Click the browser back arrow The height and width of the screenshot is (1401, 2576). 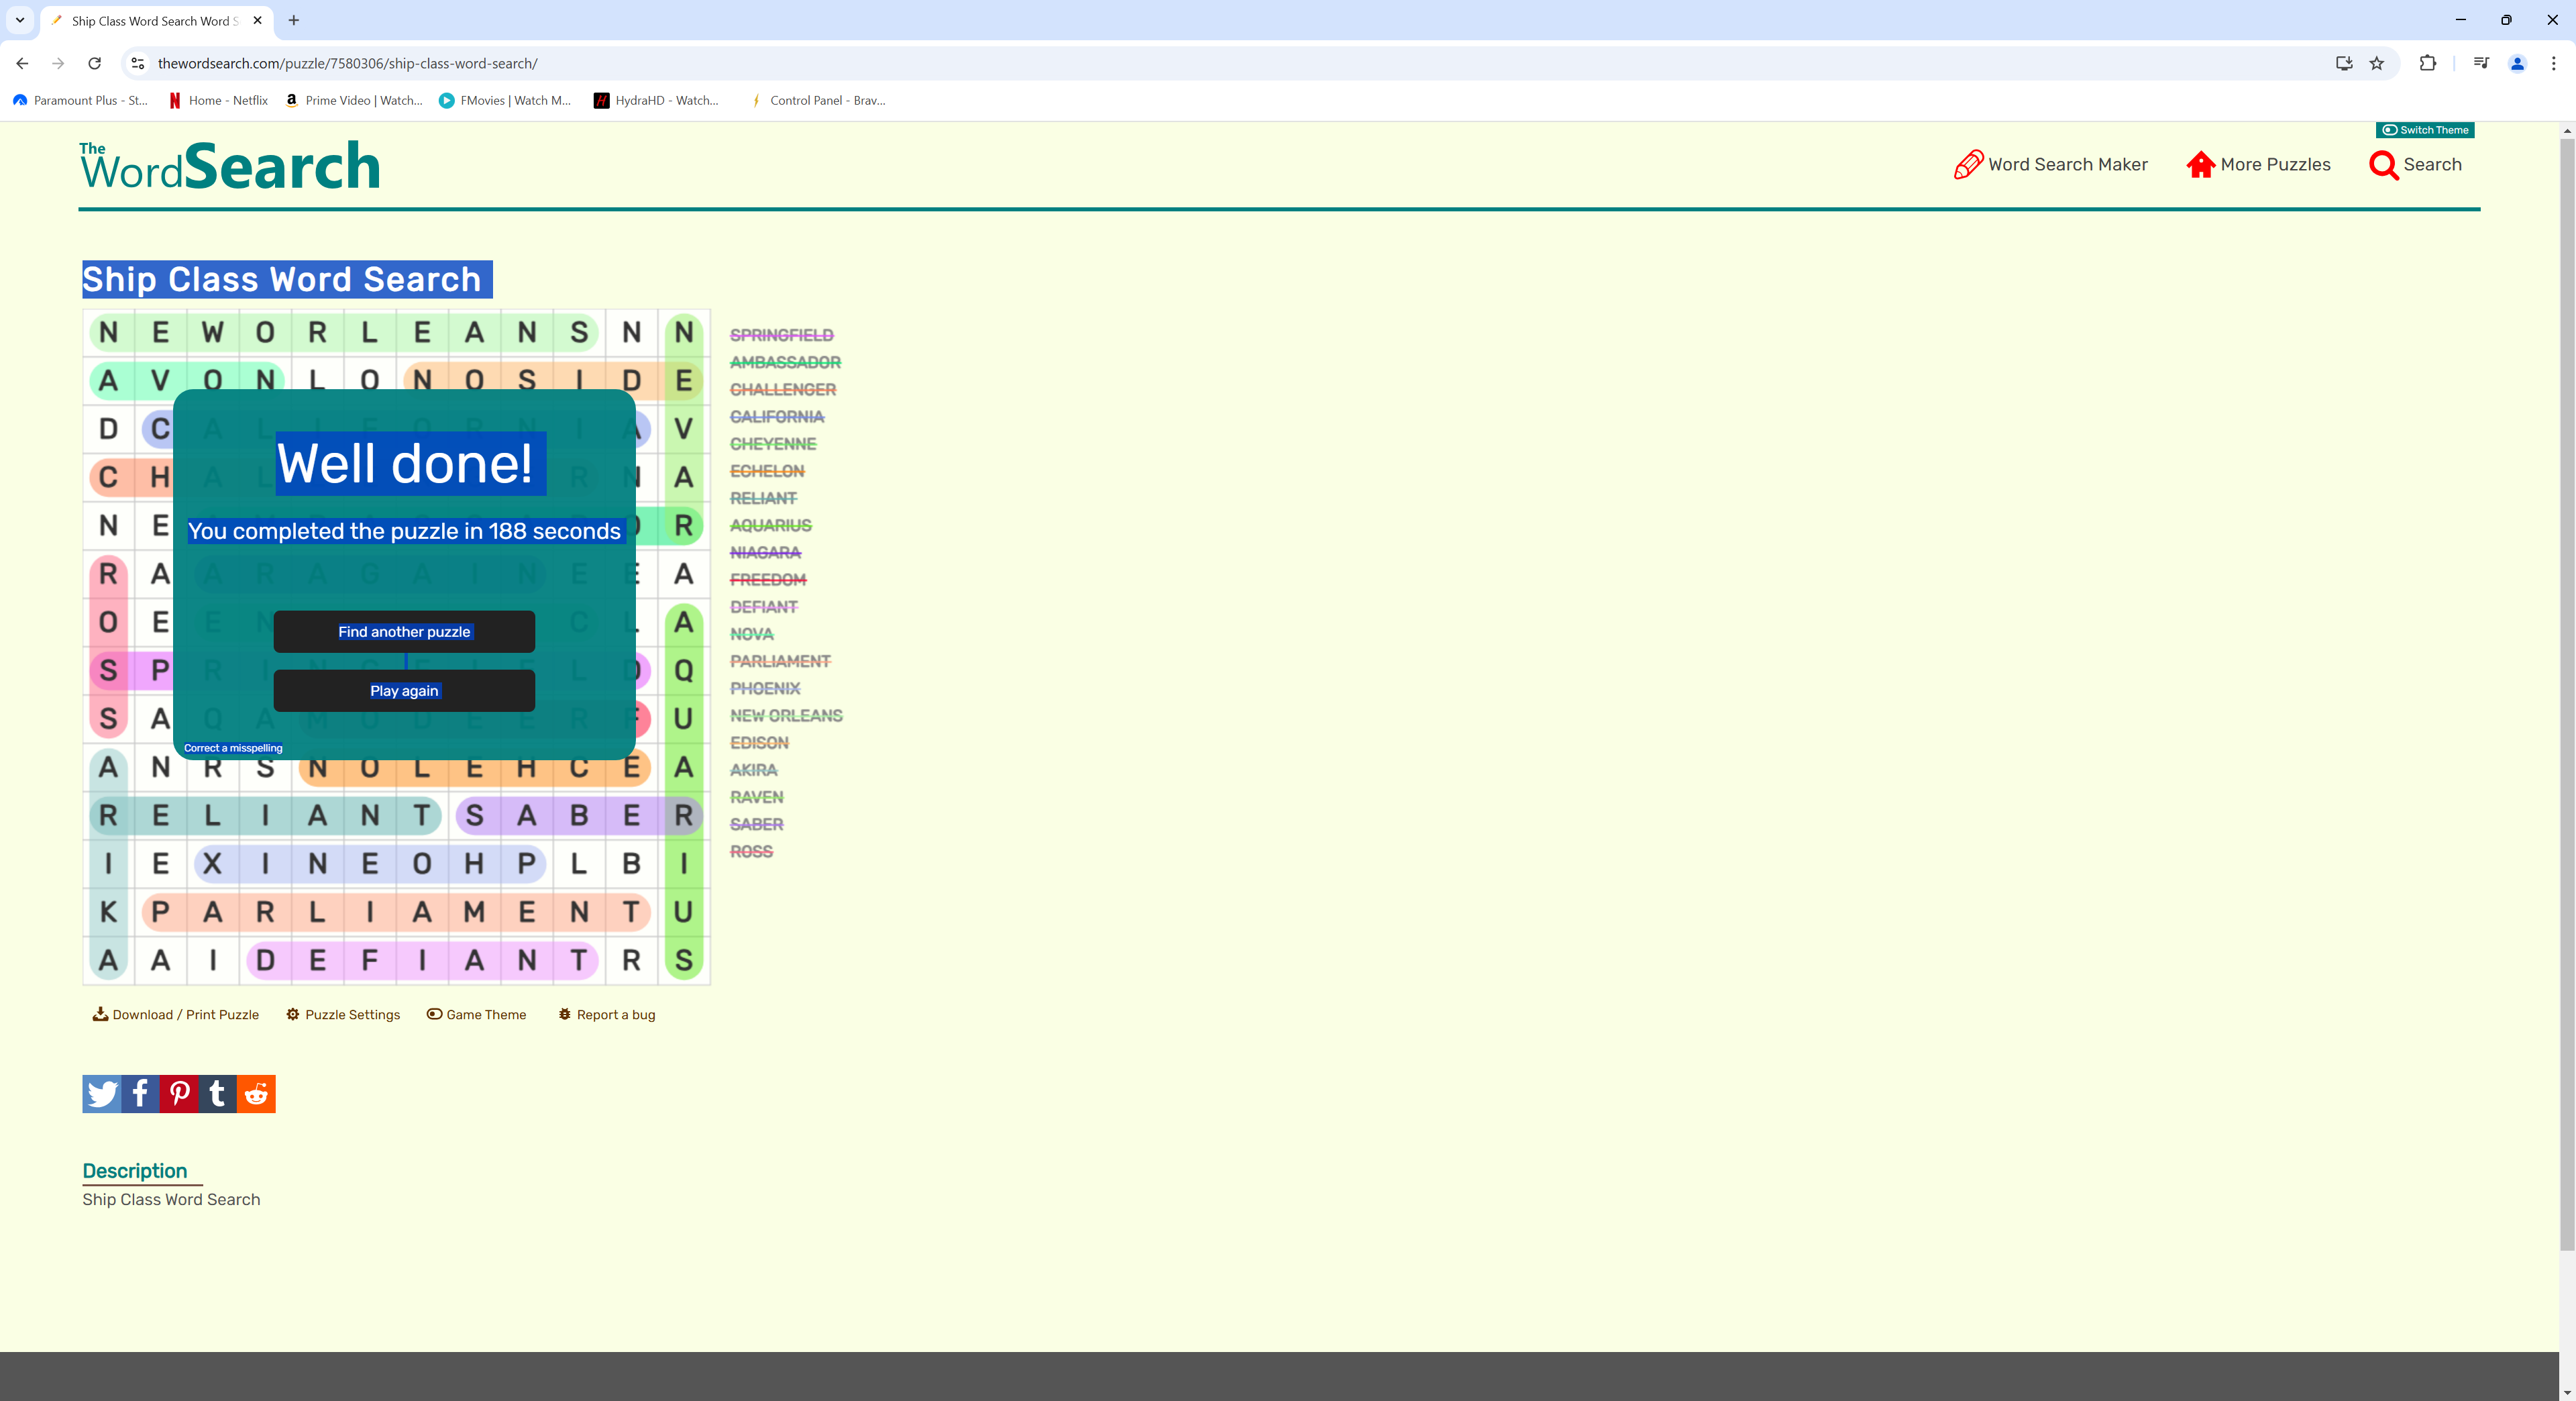(22, 63)
